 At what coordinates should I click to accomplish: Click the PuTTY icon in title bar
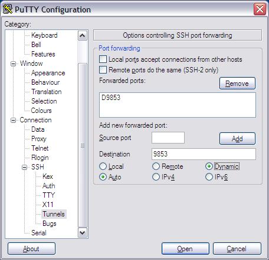(x=8, y=9)
